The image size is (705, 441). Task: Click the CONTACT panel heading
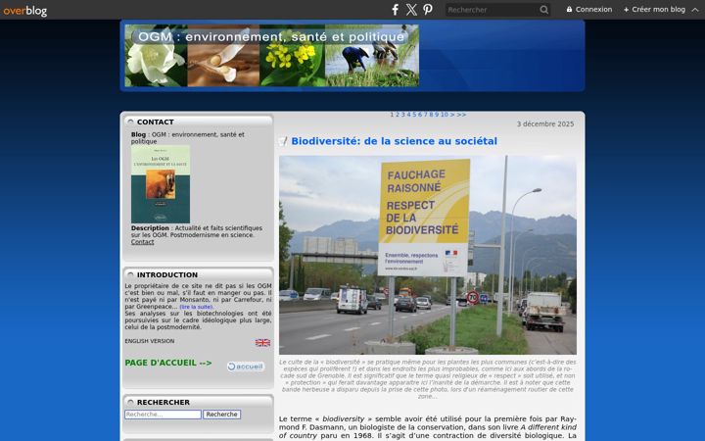click(x=155, y=122)
